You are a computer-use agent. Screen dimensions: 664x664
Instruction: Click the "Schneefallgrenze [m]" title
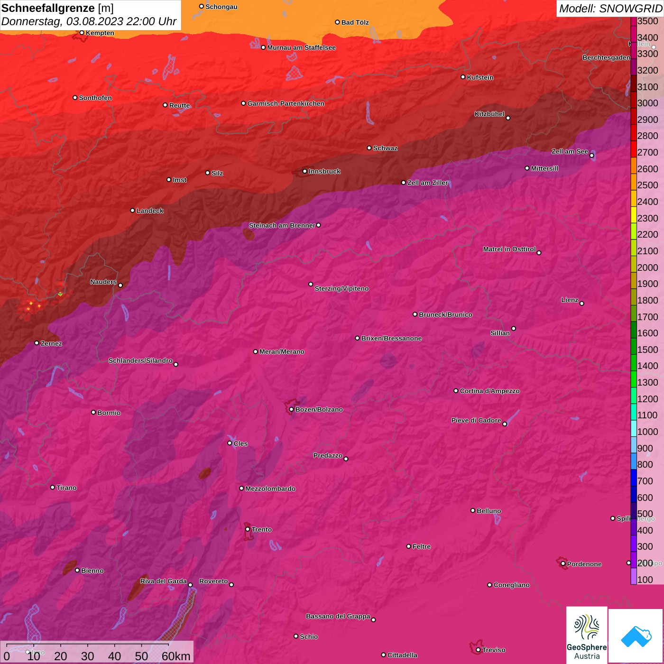pos(57,8)
